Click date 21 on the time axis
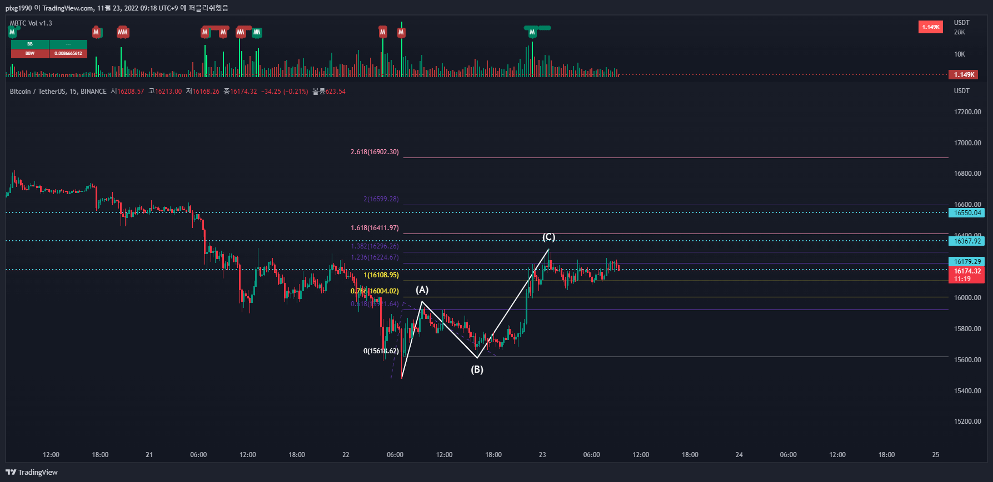The height and width of the screenshot is (482, 993). pos(149,455)
